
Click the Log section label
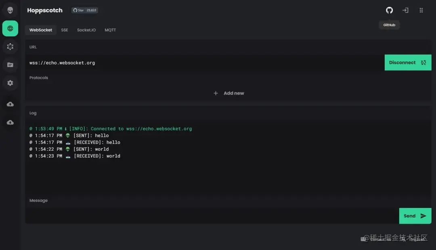pos(33,113)
